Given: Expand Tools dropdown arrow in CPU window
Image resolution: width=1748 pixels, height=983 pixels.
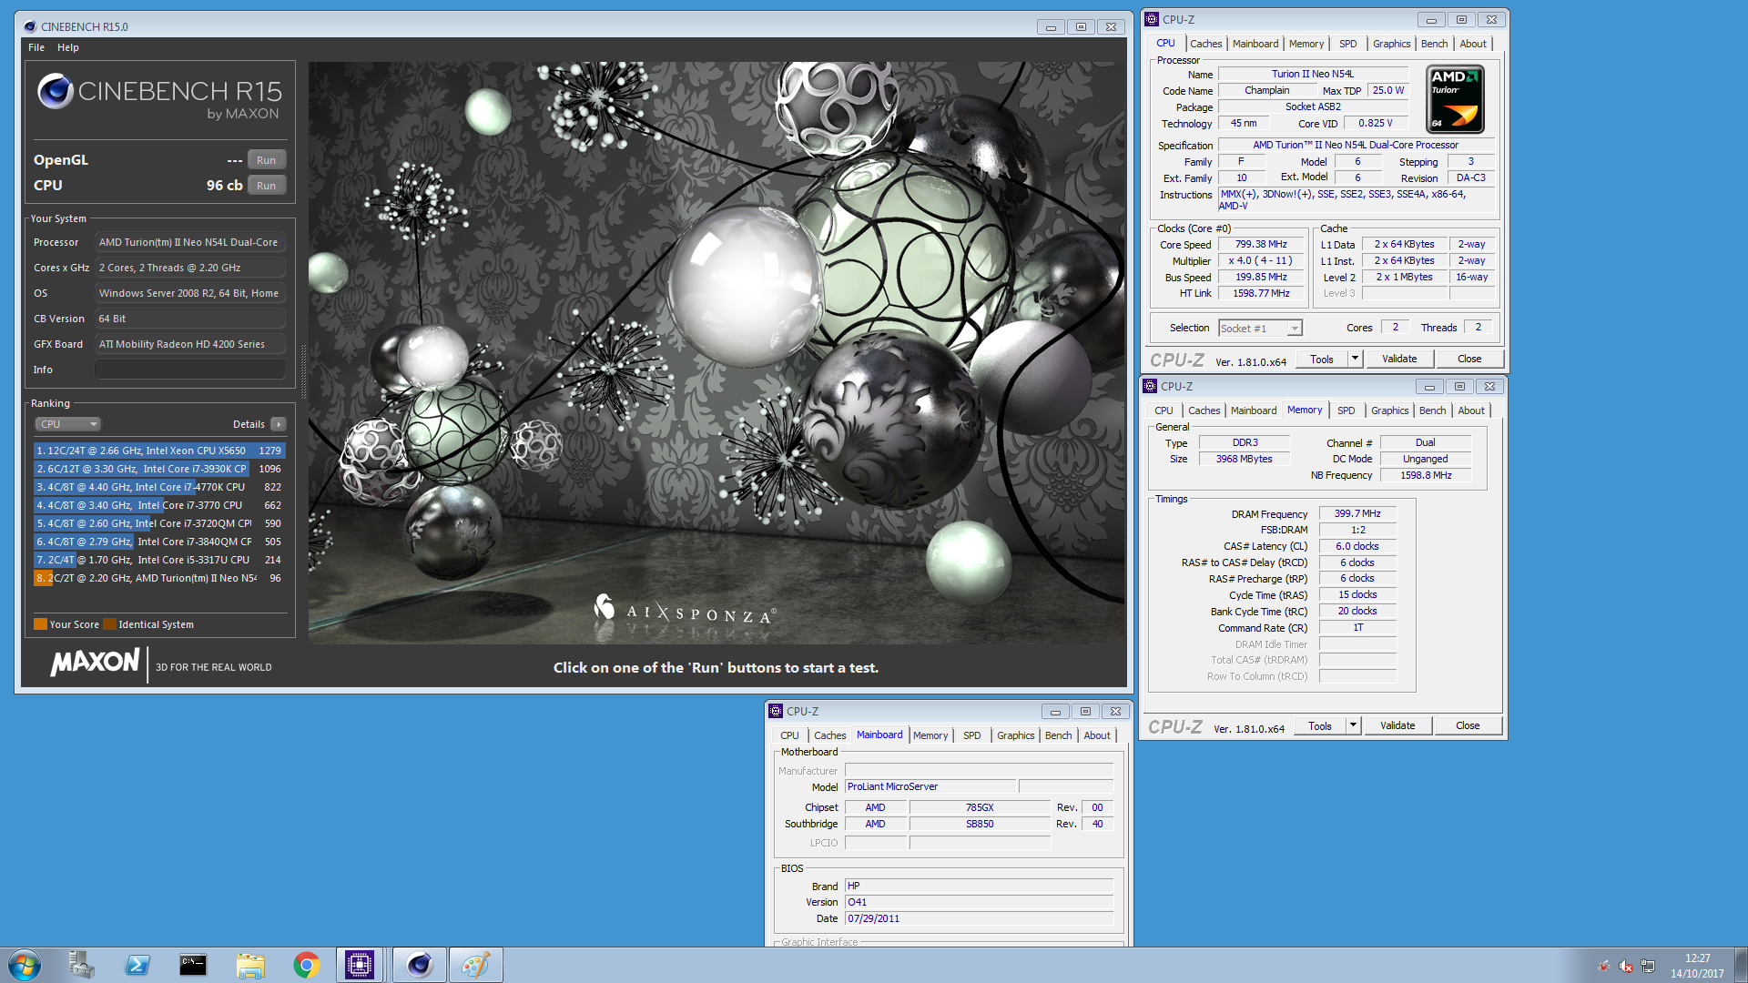Looking at the screenshot, I should click(x=1355, y=359).
